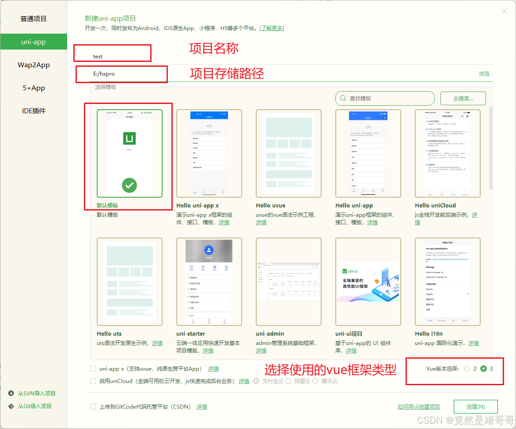Select the Hello uni-app x template
This screenshot has width=516, height=429.
point(209,153)
